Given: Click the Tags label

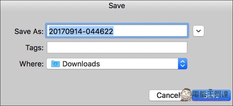Looking at the screenshot, I should (34, 47).
